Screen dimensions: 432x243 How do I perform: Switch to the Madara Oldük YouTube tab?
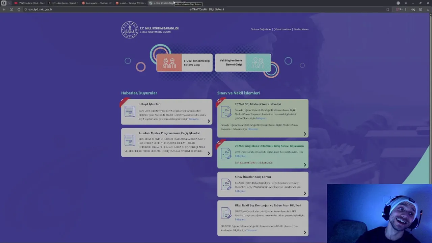click(29, 3)
